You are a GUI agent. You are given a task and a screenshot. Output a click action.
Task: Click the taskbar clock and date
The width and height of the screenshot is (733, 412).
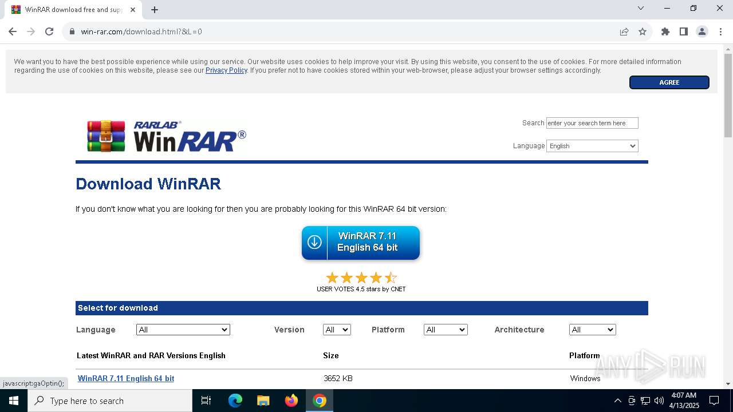684,401
